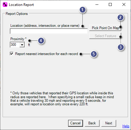Click the Pick Point On Map button
This screenshot has width=131, height=130.
point(105,28)
